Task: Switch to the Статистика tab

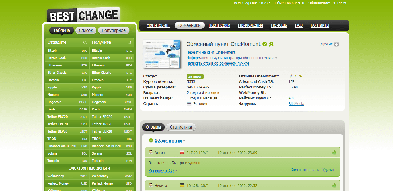Action: (181, 127)
